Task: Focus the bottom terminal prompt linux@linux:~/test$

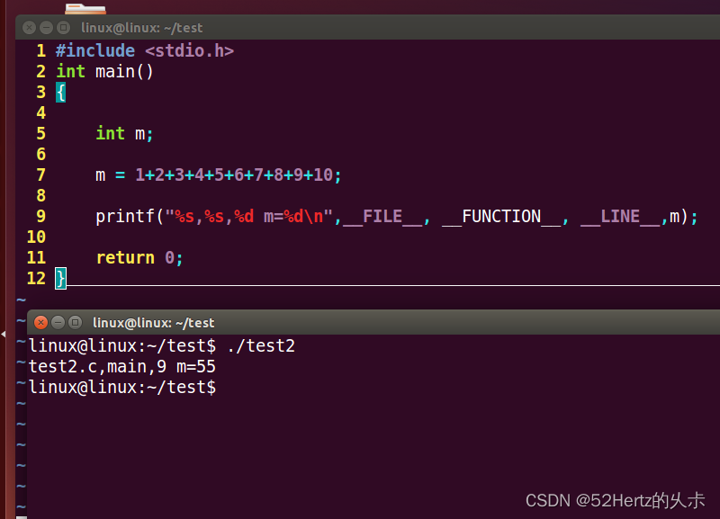Action: (121, 387)
